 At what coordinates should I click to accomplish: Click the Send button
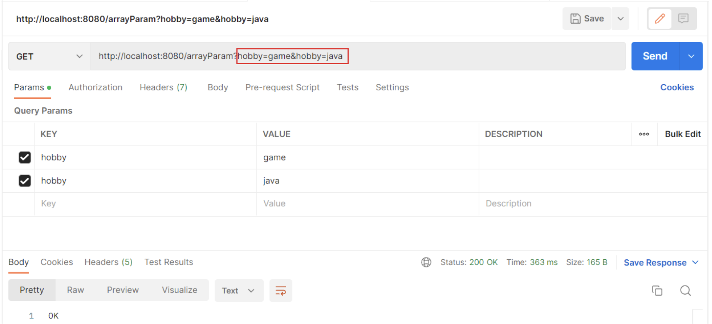click(655, 56)
